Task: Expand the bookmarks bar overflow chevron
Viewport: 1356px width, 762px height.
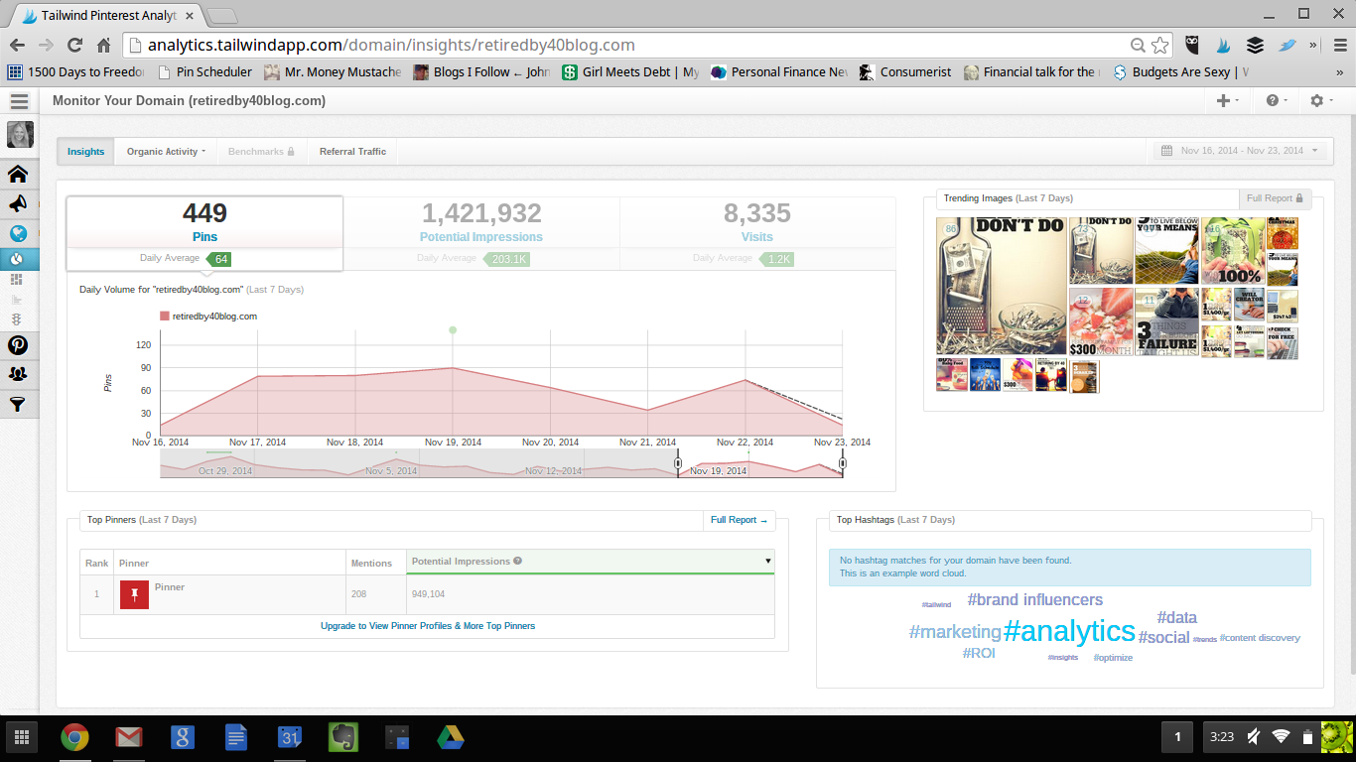Action: pos(1338,71)
